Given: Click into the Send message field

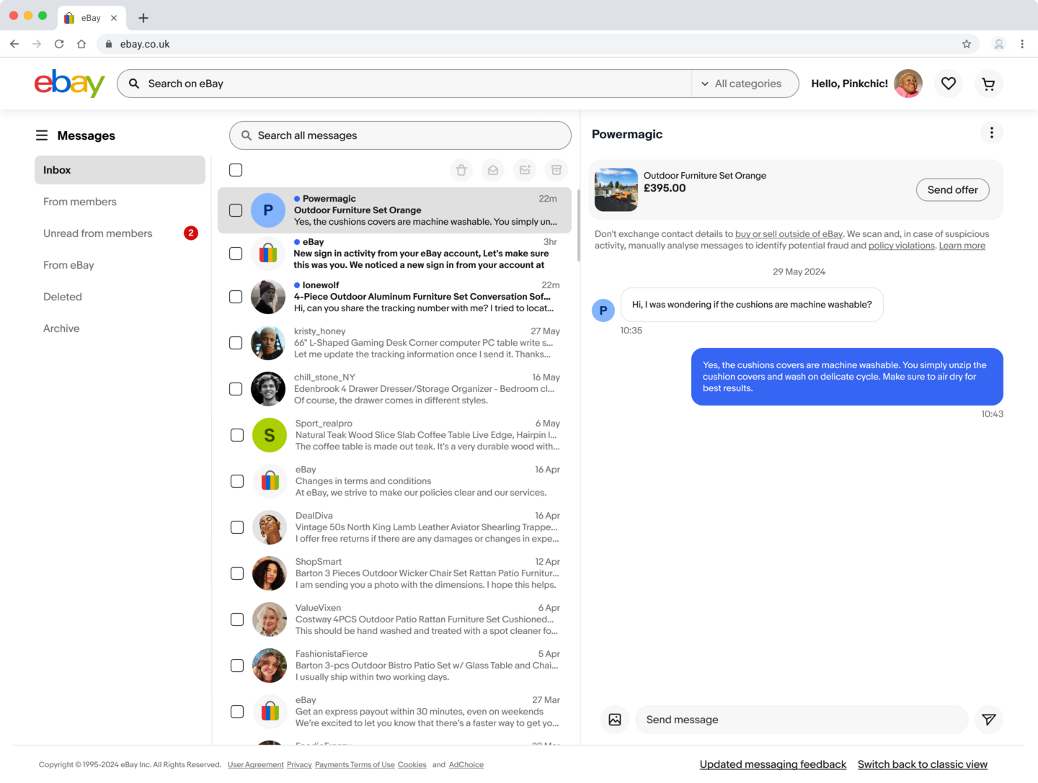Looking at the screenshot, I should click(802, 720).
